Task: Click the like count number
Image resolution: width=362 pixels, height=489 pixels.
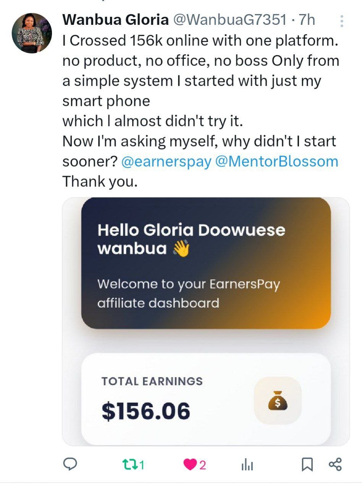Action: (x=203, y=465)
